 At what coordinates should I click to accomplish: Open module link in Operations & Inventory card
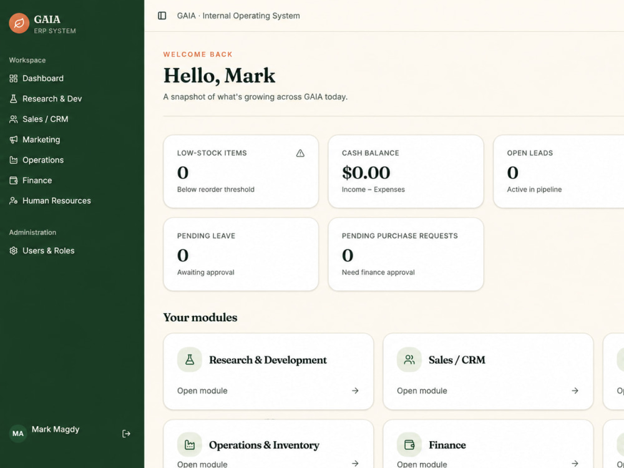pos(202,464)
